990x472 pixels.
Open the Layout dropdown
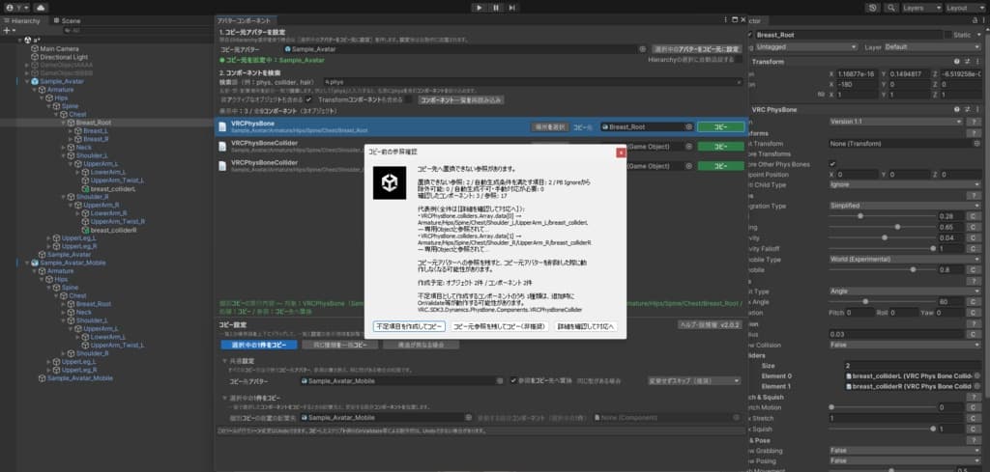point(965,8)
